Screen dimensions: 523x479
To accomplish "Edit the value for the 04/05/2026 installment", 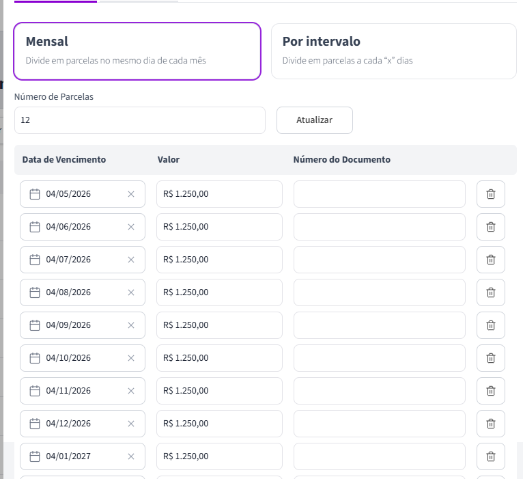I will 219,194.
